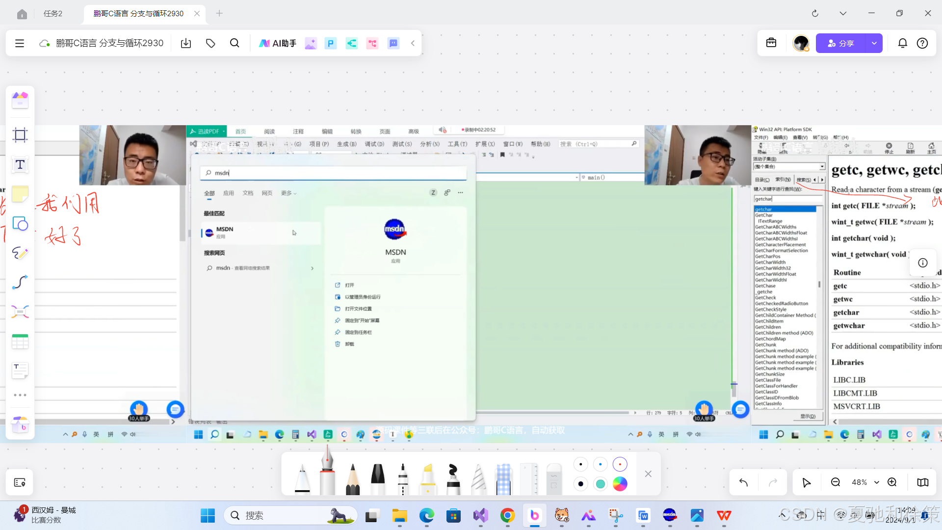Select the Sticky note tool
The image size is (942, 530).
20,194
